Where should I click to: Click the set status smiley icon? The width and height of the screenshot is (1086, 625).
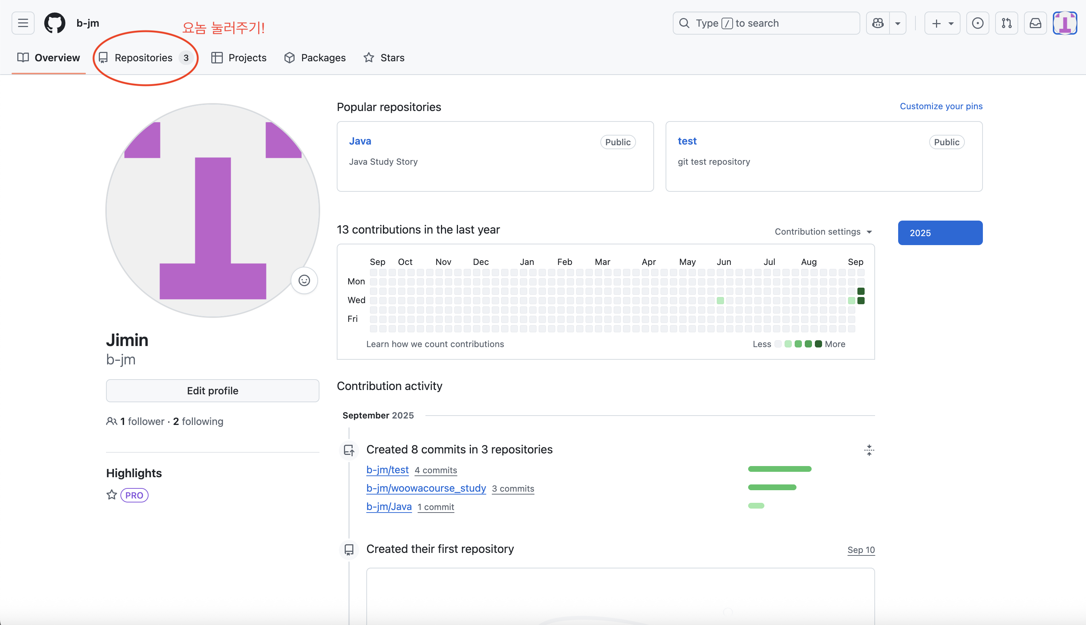[x=304, y=280]
